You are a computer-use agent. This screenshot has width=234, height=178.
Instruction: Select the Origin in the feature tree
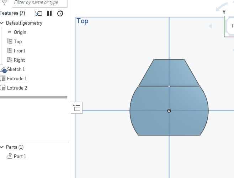[x=20, y=32]
